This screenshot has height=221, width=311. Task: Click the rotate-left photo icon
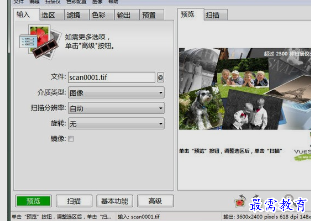(240, 201)
